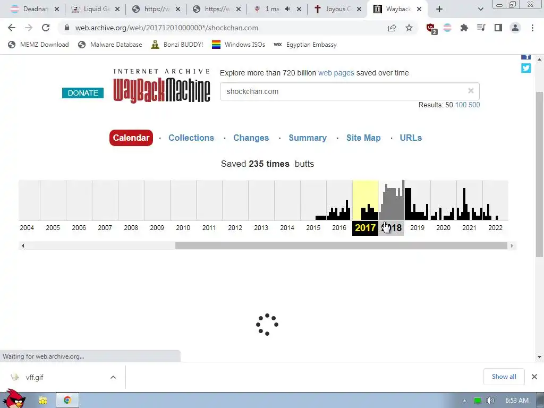Bookmark this page with the star icon
The width and height of the screenshot is (544, 408).
coord(409,28)
